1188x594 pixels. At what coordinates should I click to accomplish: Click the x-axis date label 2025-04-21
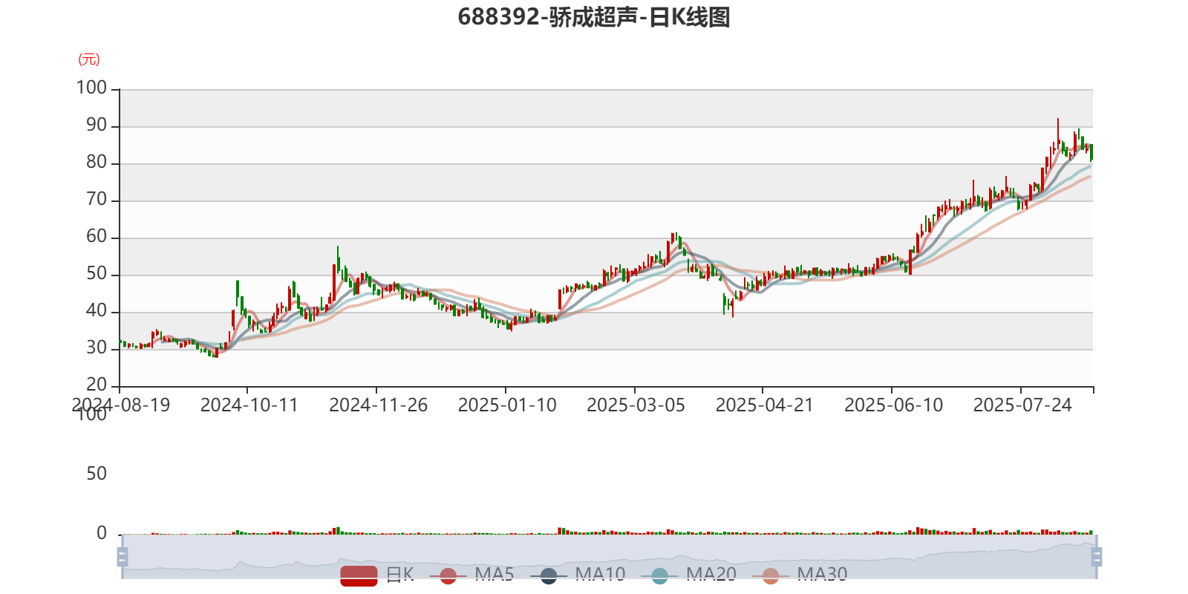tap(765, 405)
